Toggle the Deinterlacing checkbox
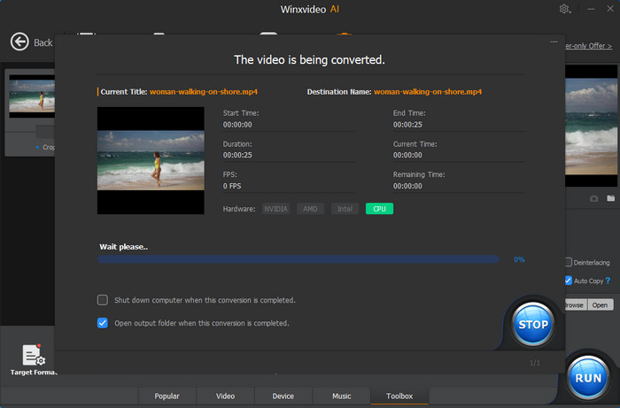 [x=569, y=262]
